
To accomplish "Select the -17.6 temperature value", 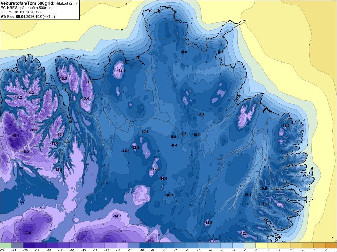I will 27,233.
